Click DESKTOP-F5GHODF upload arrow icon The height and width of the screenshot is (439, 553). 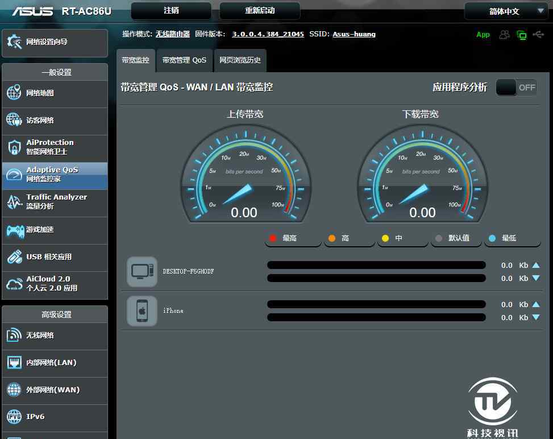tap(536, 265)
